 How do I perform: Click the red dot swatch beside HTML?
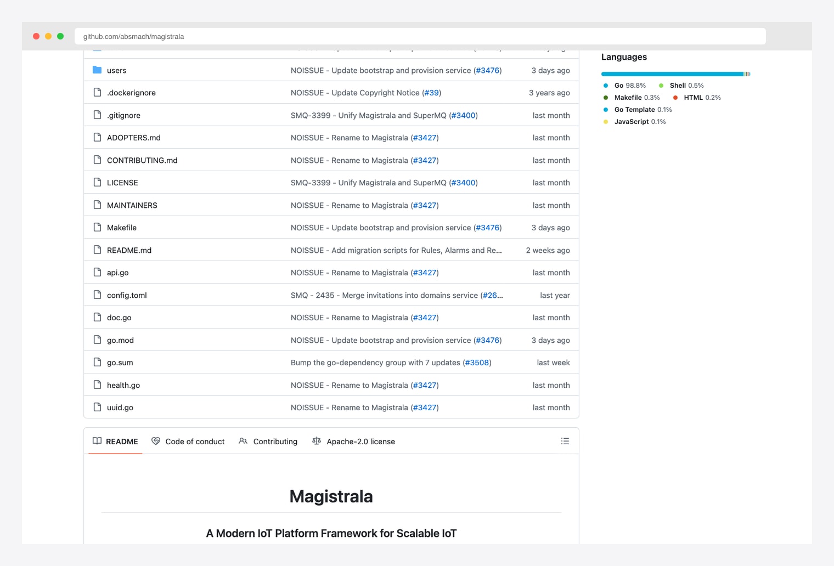click(x=675, y=98)
